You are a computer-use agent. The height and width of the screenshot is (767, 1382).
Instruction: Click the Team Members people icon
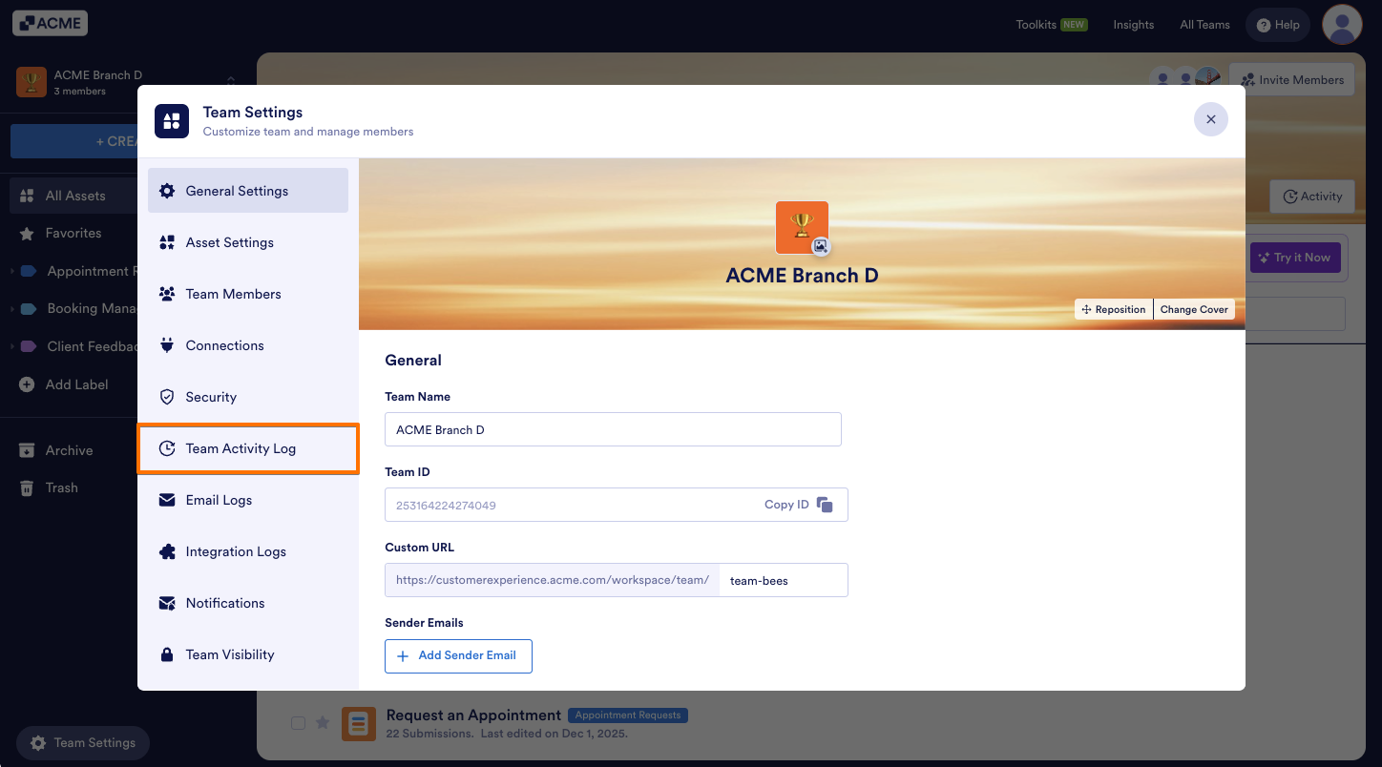tap(167, 294)
